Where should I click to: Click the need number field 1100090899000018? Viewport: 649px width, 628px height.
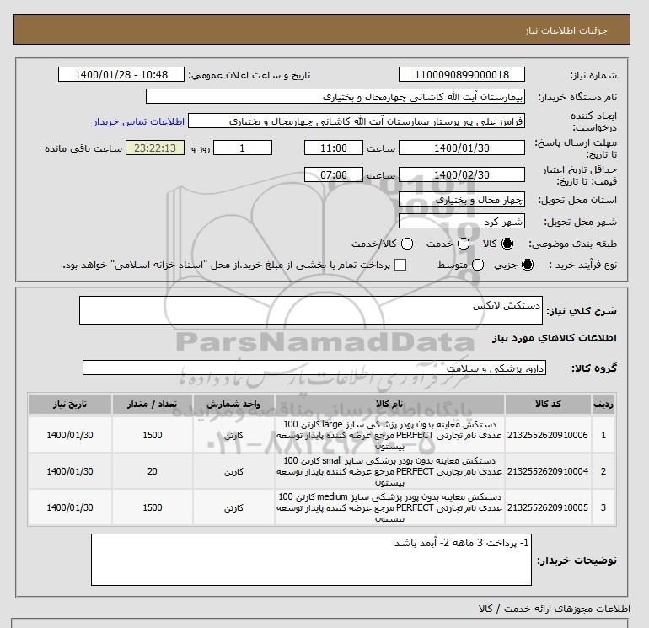(462, 74)
